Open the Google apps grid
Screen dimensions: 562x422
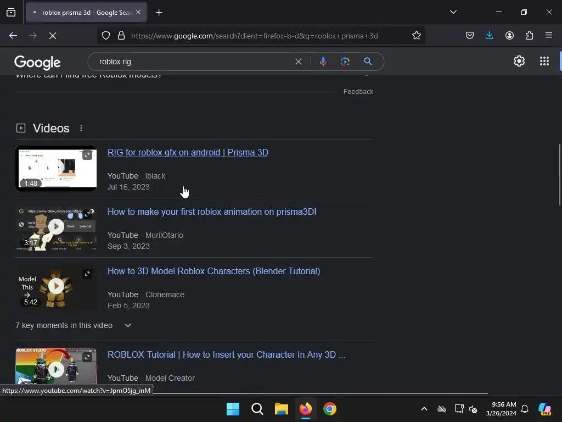click(544, 62)
